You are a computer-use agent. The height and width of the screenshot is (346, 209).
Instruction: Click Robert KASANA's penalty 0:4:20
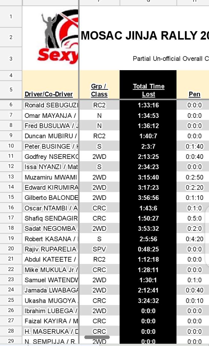click(x=194, y=239)
